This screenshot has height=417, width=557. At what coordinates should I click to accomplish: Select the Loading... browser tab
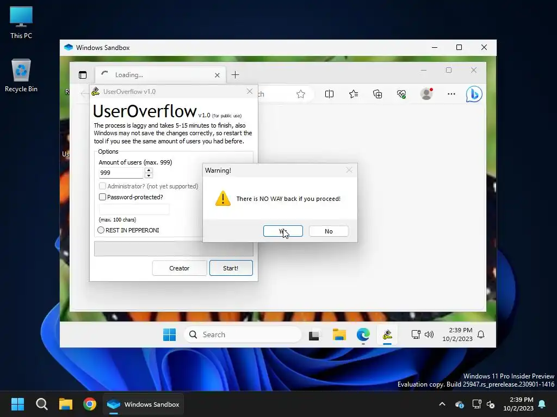point(160,75)
